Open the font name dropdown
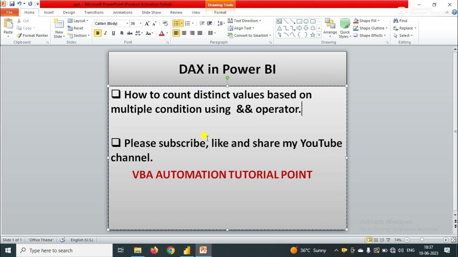Screen dimensions: 458x257 point(127,24)
